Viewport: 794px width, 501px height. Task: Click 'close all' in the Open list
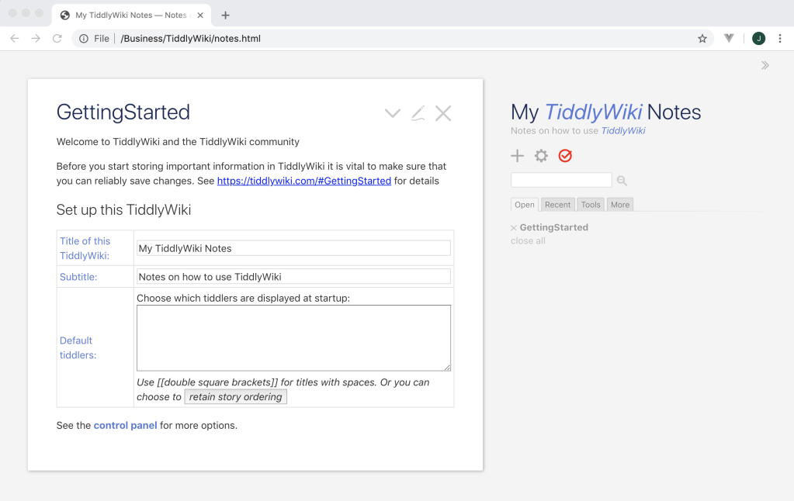tap(528, 241)
